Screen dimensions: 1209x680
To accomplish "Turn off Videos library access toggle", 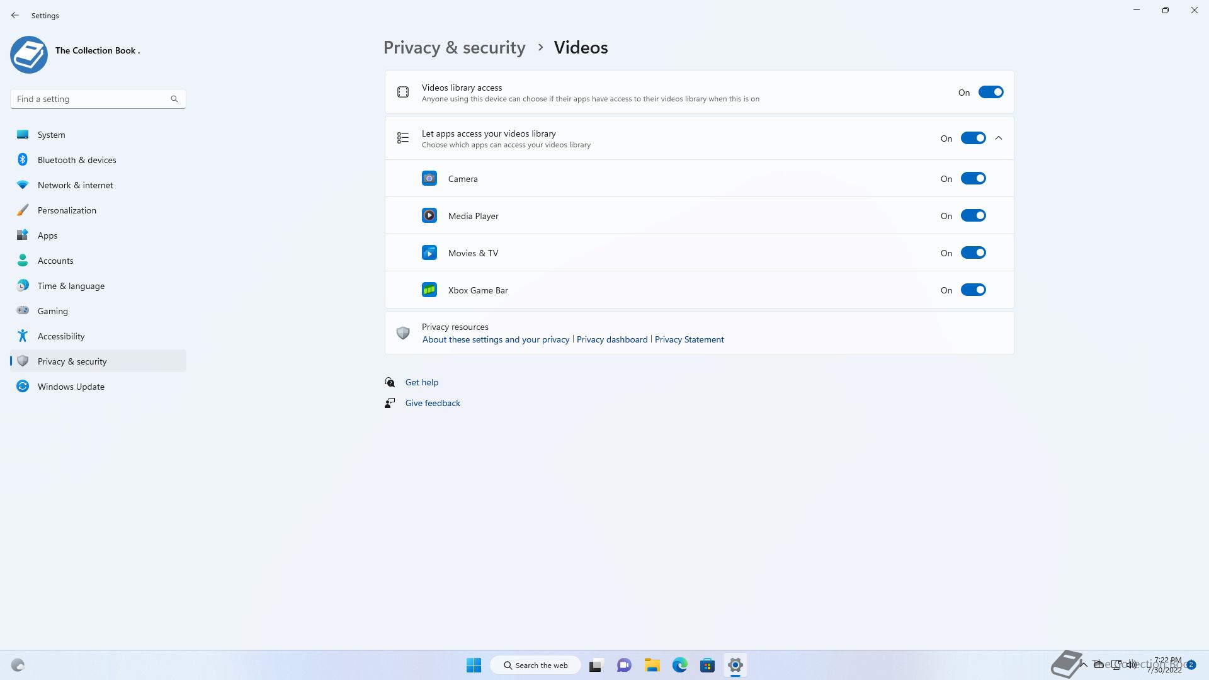I will [990, 93].
